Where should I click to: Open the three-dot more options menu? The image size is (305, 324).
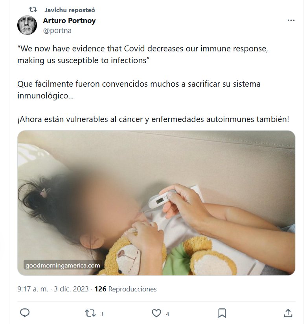tap(291, 20)
